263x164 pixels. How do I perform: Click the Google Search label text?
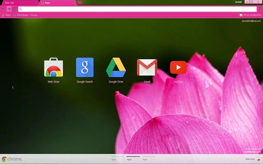point(85,82)
